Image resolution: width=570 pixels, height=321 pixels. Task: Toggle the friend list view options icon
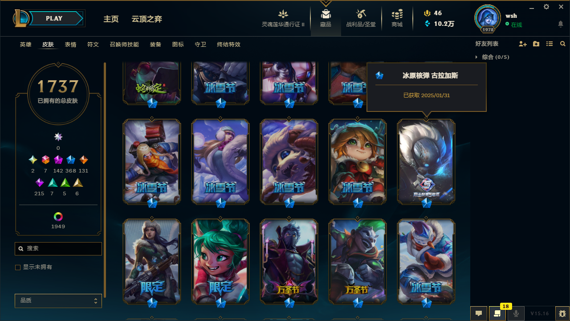[x=550, y=44]
